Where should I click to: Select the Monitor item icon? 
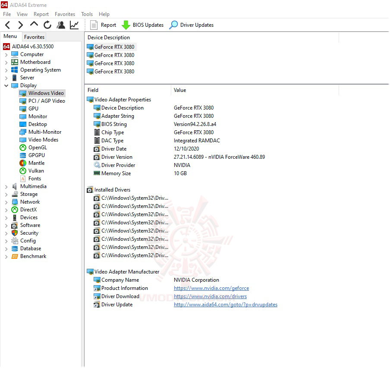point(23,116)
